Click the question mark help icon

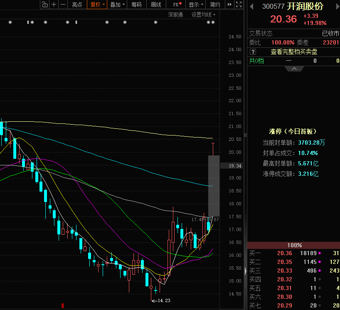click(253, 52)
